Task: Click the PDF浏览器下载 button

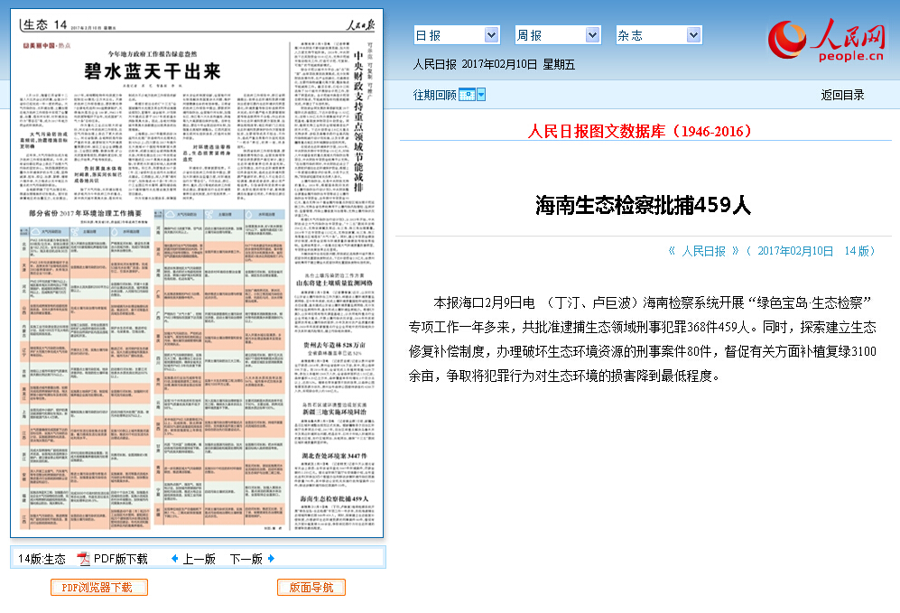Action: (x=98, y=587)
